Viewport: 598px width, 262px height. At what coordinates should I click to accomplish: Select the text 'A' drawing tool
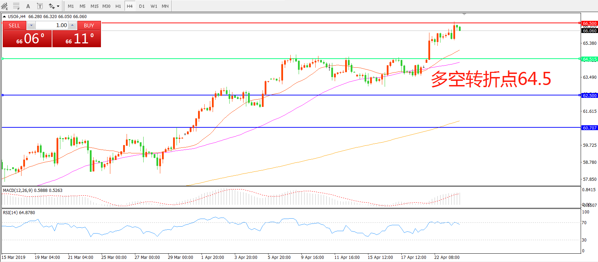click(x=28, y=6)
